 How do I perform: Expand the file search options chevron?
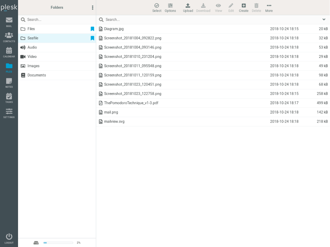point(324,20)
